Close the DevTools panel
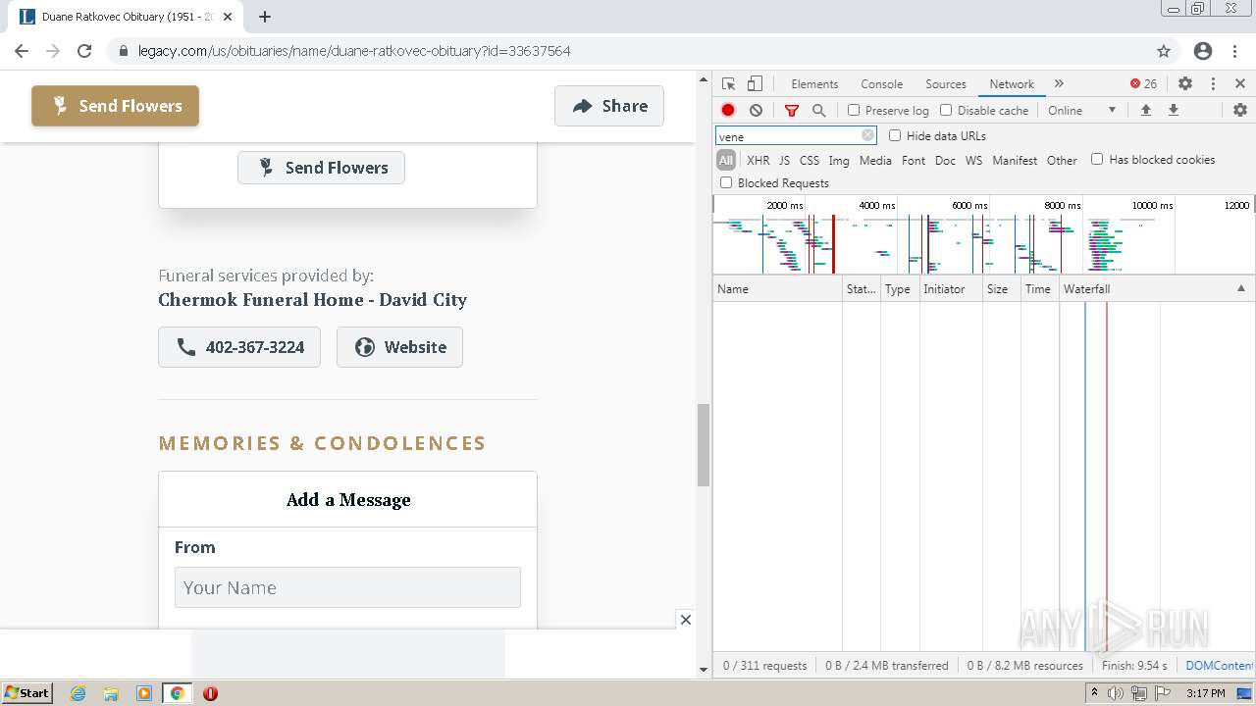Viewport: 1256px width, 706px height. pos(1240,84)
